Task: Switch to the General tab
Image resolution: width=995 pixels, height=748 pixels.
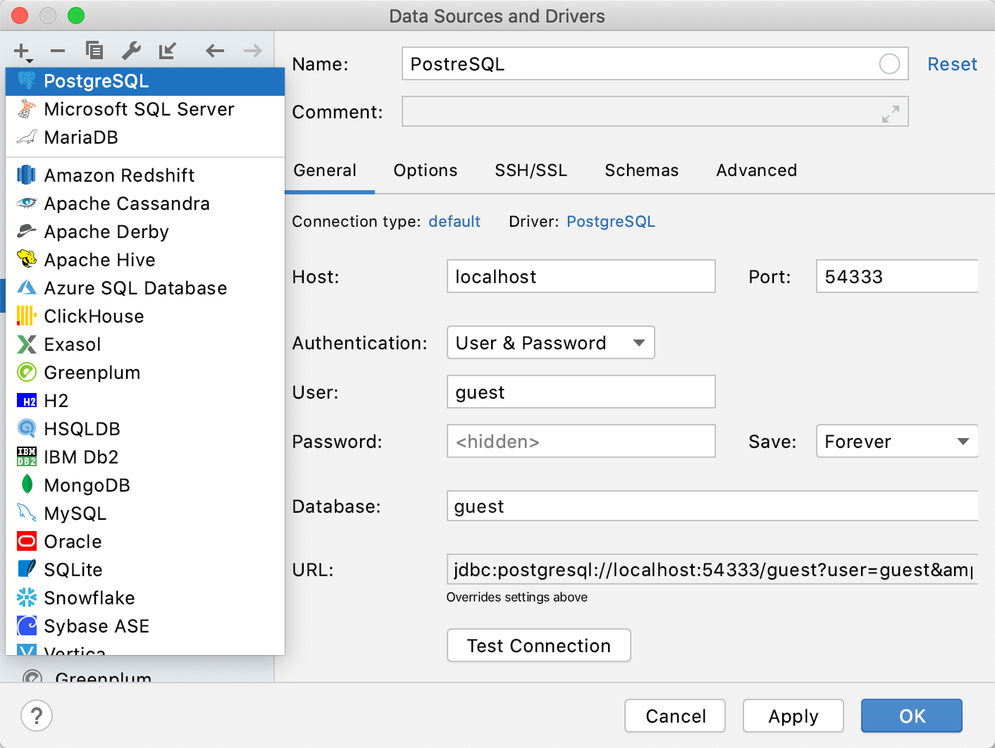Action: tap(325, 170)
